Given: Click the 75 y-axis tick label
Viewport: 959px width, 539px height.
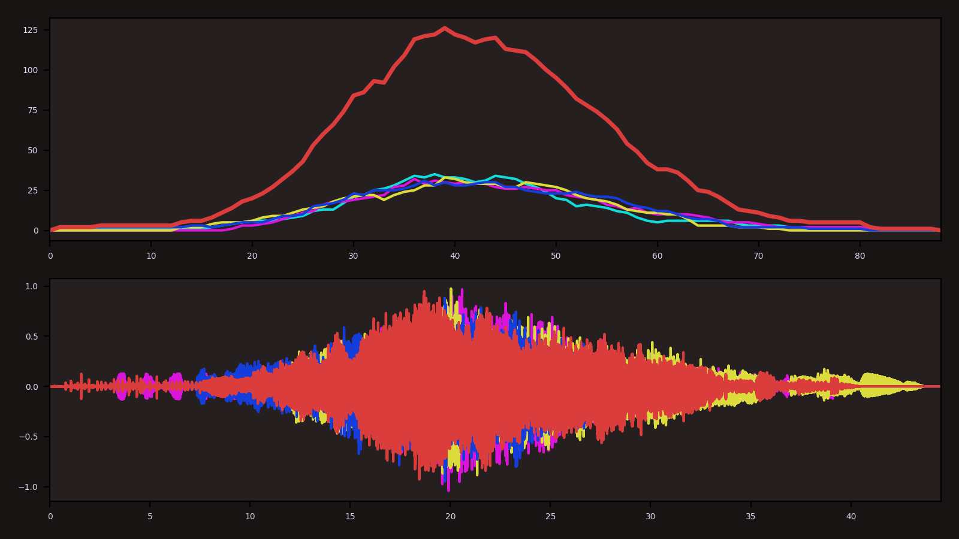Looking at the screenshot, I should coord(32,110).
